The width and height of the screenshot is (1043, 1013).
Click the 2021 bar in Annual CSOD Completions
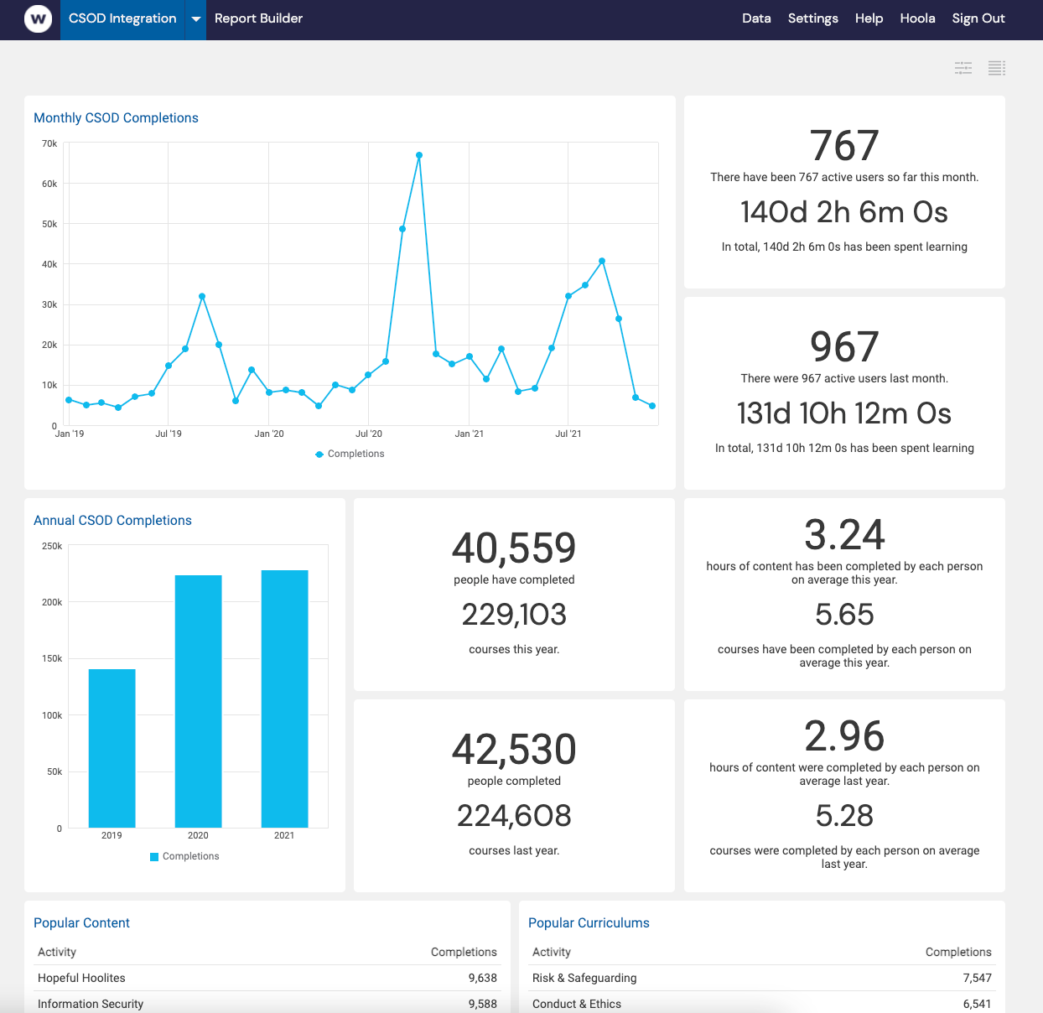coord(285,700)
